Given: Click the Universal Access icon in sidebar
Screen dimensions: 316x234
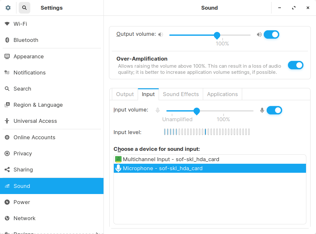Looking at the screenshot, I should point(7,121).
